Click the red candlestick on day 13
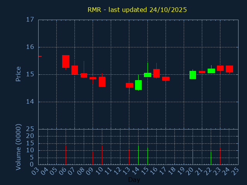Screen dimensions: 247x185 (129, 85)
